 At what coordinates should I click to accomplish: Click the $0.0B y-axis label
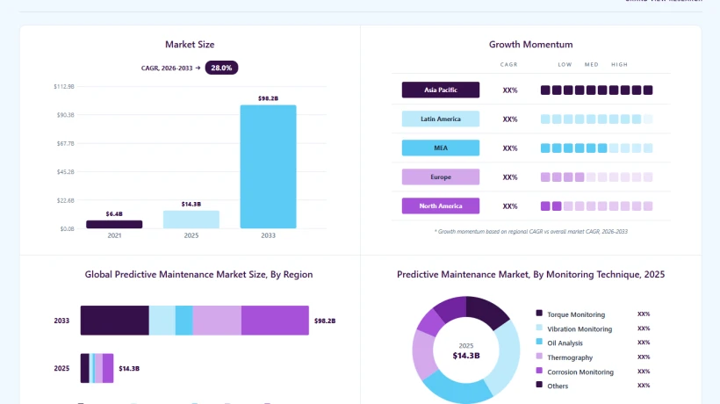[67, 228]
